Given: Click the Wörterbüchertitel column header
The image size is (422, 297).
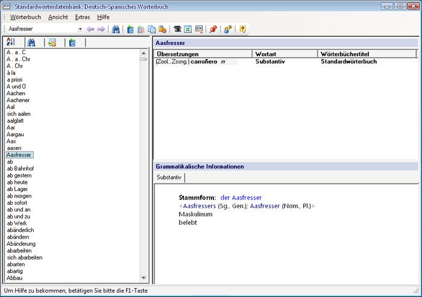Looking at the screenshot, I should pyautogui.click(x=367, y=54).
